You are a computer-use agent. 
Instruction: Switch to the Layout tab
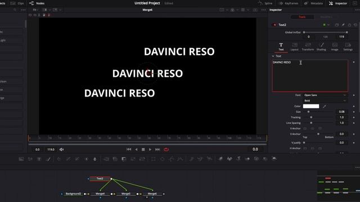[x=294, y=47]
